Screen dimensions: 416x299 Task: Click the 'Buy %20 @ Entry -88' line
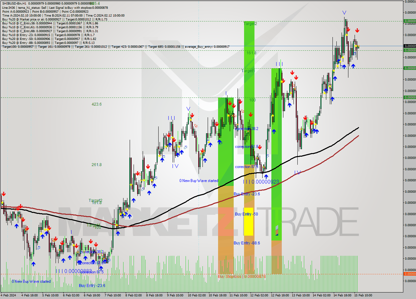point(48,43)
